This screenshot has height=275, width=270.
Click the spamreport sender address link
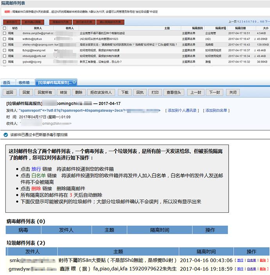click(x=89, y=111)
